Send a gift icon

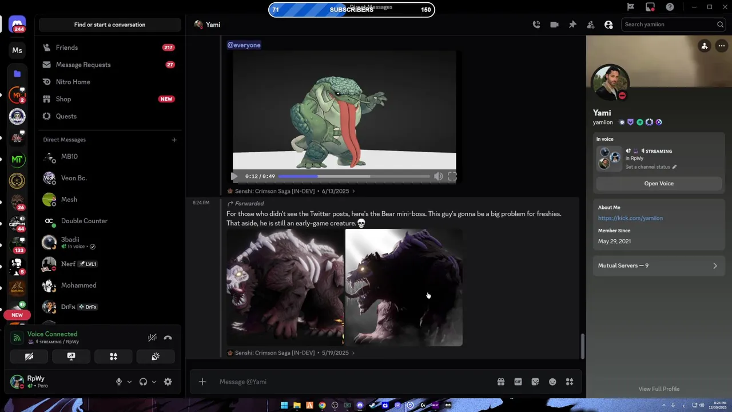[x=500, y=382]
